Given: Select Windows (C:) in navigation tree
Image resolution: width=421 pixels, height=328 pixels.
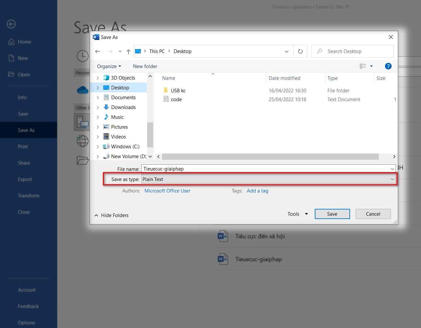Looking at the screenshot, I should (x=125, y=147).
